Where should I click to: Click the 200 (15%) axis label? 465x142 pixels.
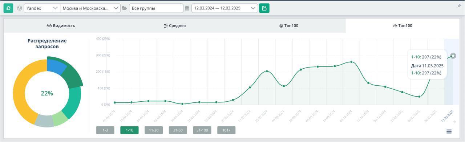tap(103, 72)
